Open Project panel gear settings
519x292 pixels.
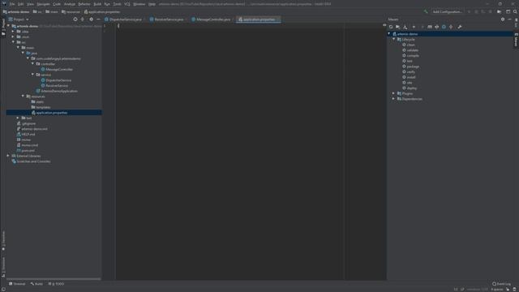click(x=91, y=19)
